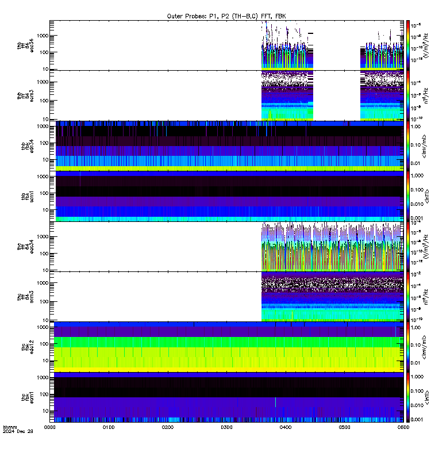Click the 0300 time axis label
The width and height of the screenshot is (431, 460).
(x=226, y=427)
